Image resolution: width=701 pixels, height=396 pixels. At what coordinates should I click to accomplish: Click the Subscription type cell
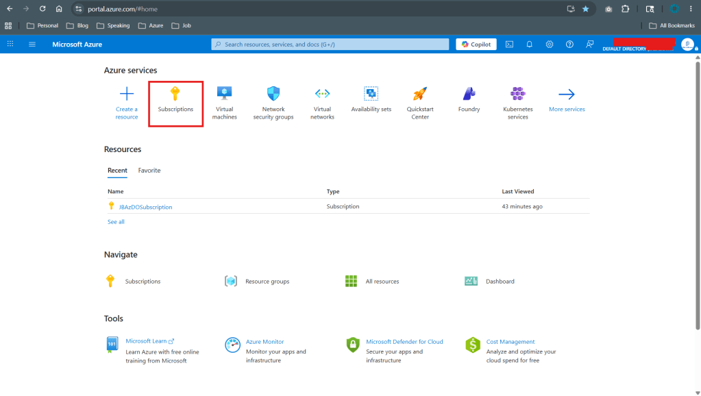pos(343,206)
